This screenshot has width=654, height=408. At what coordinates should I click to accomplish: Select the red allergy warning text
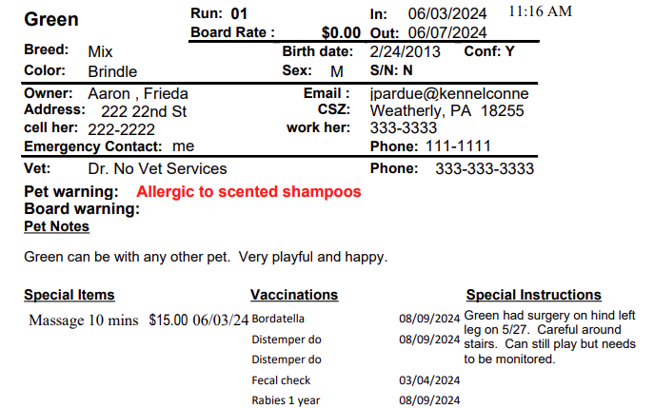pyautogui.click(x=248, y=192)
